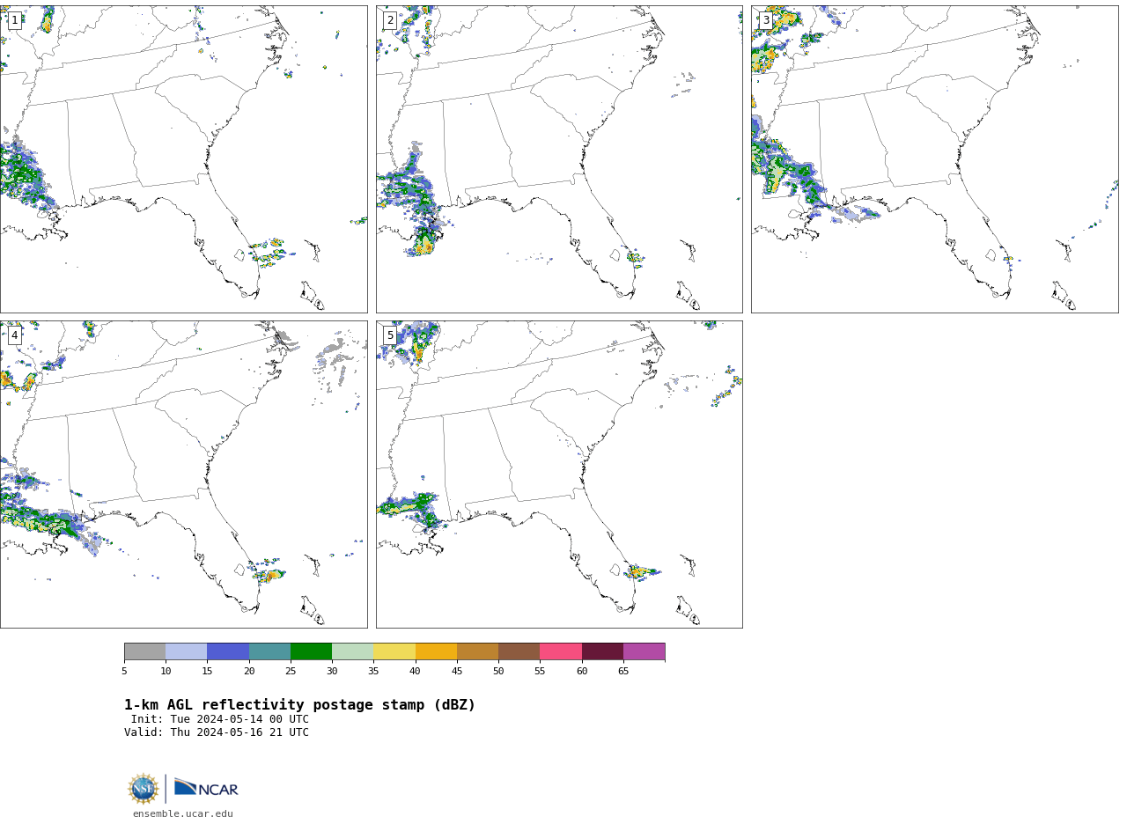
Task: Click the colorbar tick label 5
Action: point(124,672)
